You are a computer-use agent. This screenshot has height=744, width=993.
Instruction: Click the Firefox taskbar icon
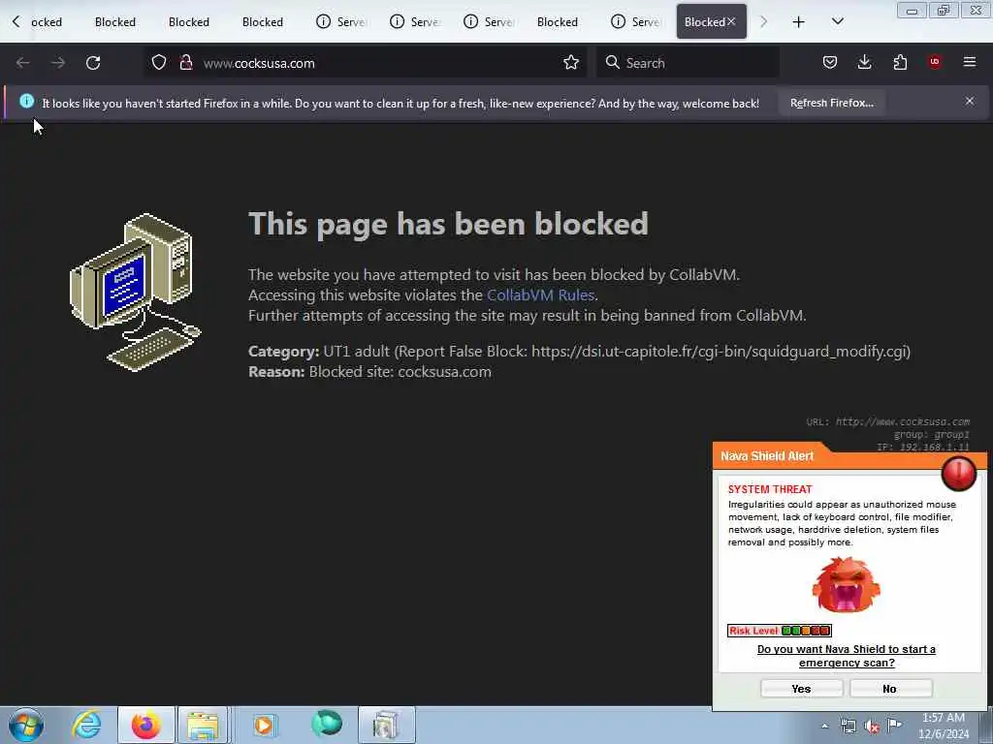tap(145, 725)
